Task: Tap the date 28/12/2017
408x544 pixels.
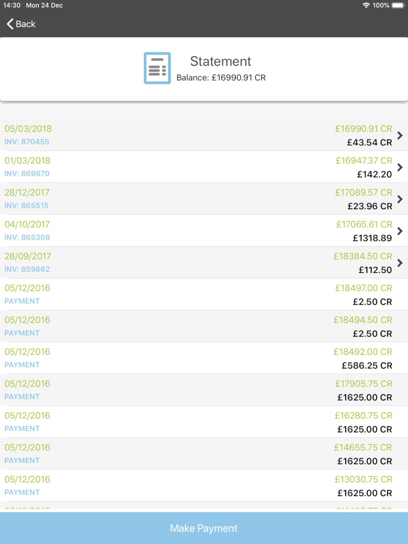Action: 27,192
